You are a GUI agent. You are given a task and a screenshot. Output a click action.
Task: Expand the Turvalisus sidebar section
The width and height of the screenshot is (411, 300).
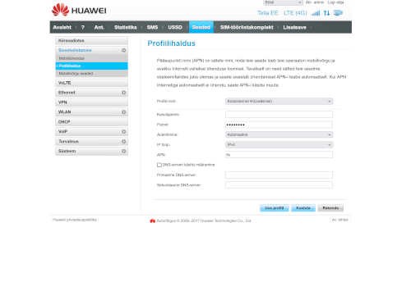tap(91, 141)
